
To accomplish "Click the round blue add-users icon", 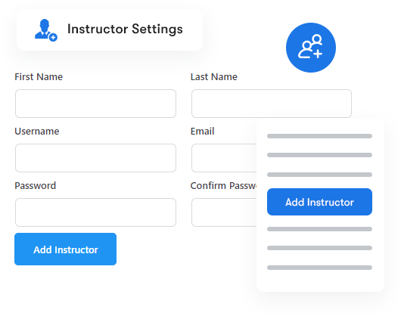I will tap(311, 48).
